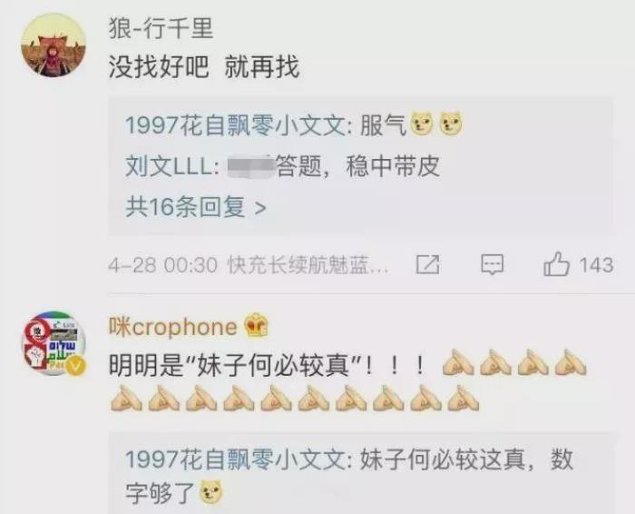This screenshot has height=514, width=635.
Task: Tap the comment text 没找好吧 就再找
Action: (204, 67)
